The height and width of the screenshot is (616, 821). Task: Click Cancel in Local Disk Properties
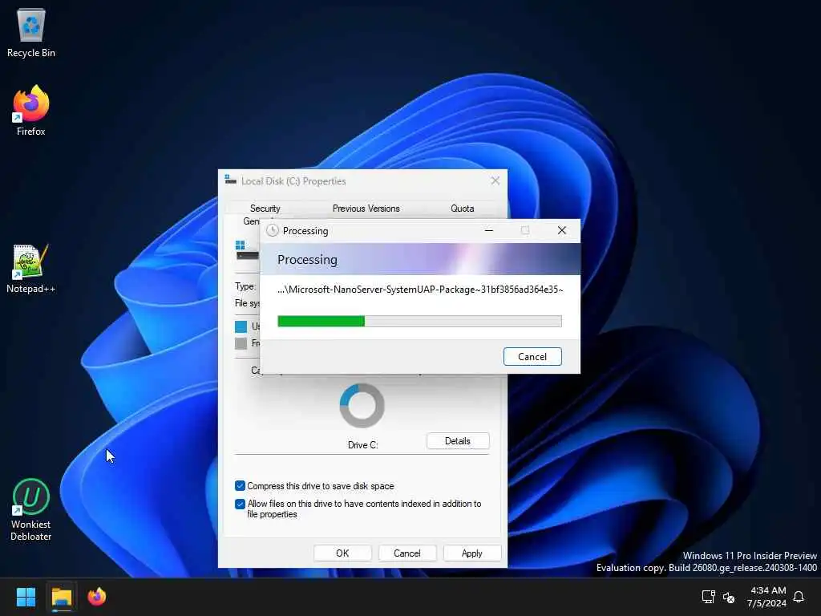pyautogui.click(x=406, y=553)
